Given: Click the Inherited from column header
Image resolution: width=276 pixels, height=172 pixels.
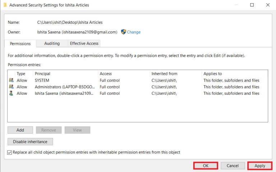Looking at the screenshot, I should (x=164, y=74).
